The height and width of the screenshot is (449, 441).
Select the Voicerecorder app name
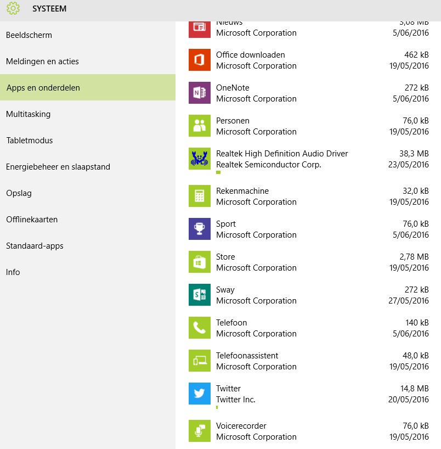241,425
